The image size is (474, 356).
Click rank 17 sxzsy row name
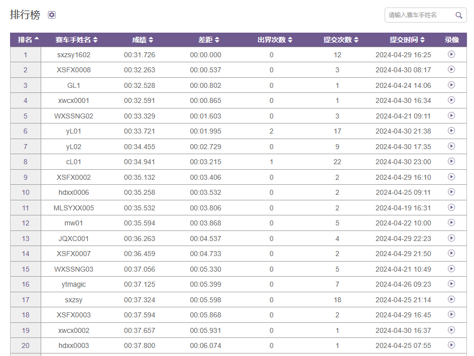point(74,300)
